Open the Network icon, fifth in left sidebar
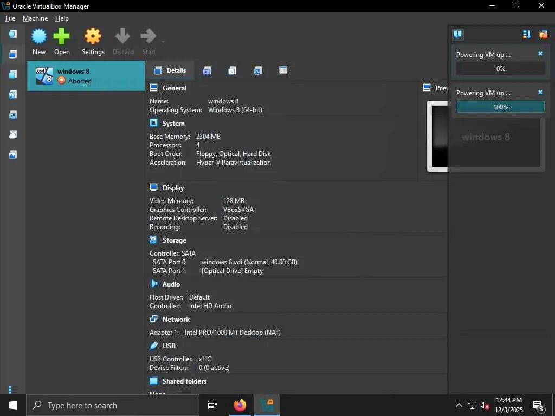Viewport: 555px width, 416px height. click(x=13, y=114)
